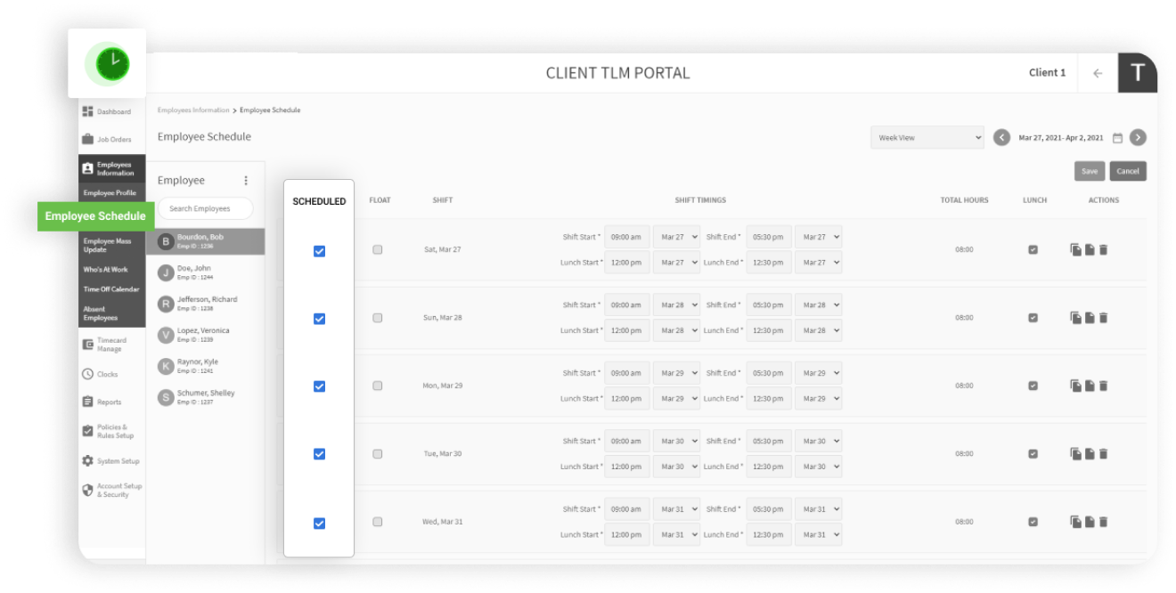Toggle Lunch checkbox for Wed, Mar 31
The height and width of the screenshot is (593, 1176).
click(x=1033, y=522)
